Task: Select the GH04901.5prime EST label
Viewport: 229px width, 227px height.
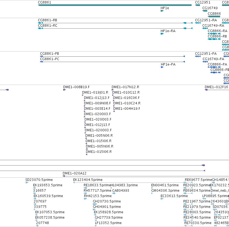Action: (107, 207)
